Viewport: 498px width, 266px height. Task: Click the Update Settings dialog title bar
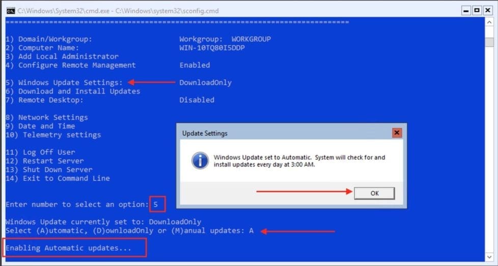click(x=280, y=133)
